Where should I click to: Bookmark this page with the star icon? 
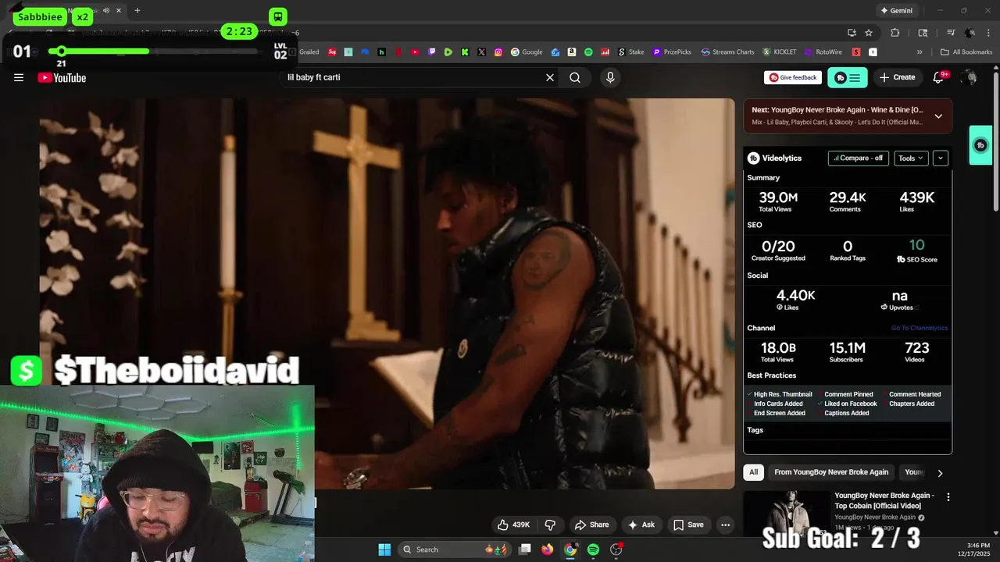[x=869, y=33]
